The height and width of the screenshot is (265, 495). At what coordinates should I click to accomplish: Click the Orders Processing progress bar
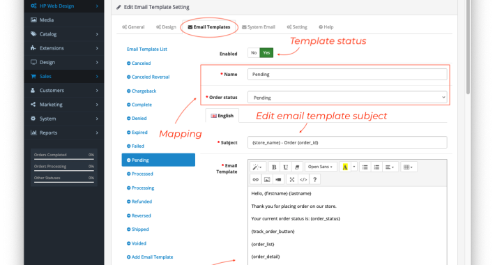(x=64, y=171)
